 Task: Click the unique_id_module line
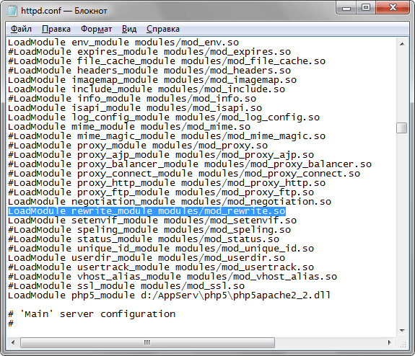[161, 249]
